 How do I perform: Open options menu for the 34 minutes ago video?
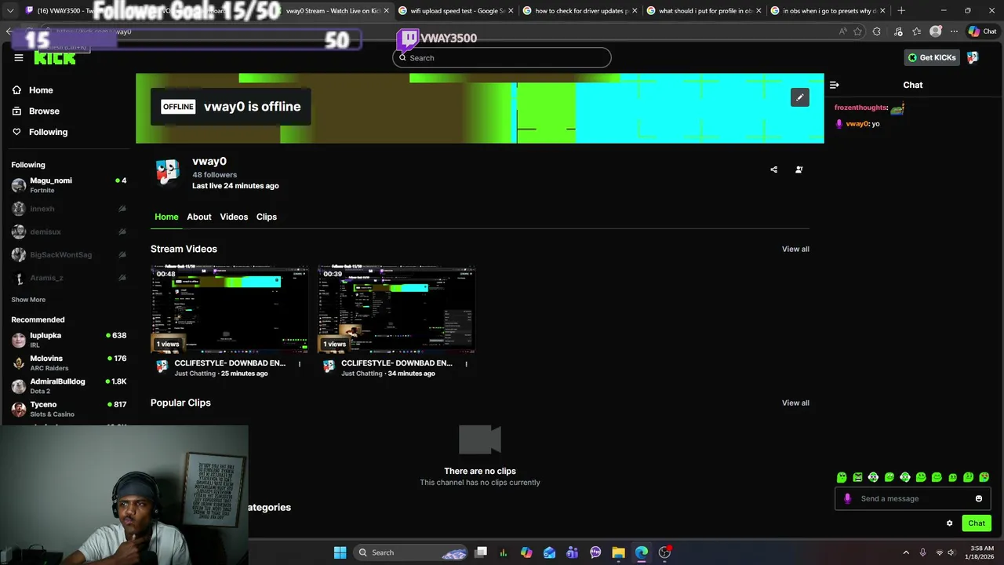click(467, 364)
